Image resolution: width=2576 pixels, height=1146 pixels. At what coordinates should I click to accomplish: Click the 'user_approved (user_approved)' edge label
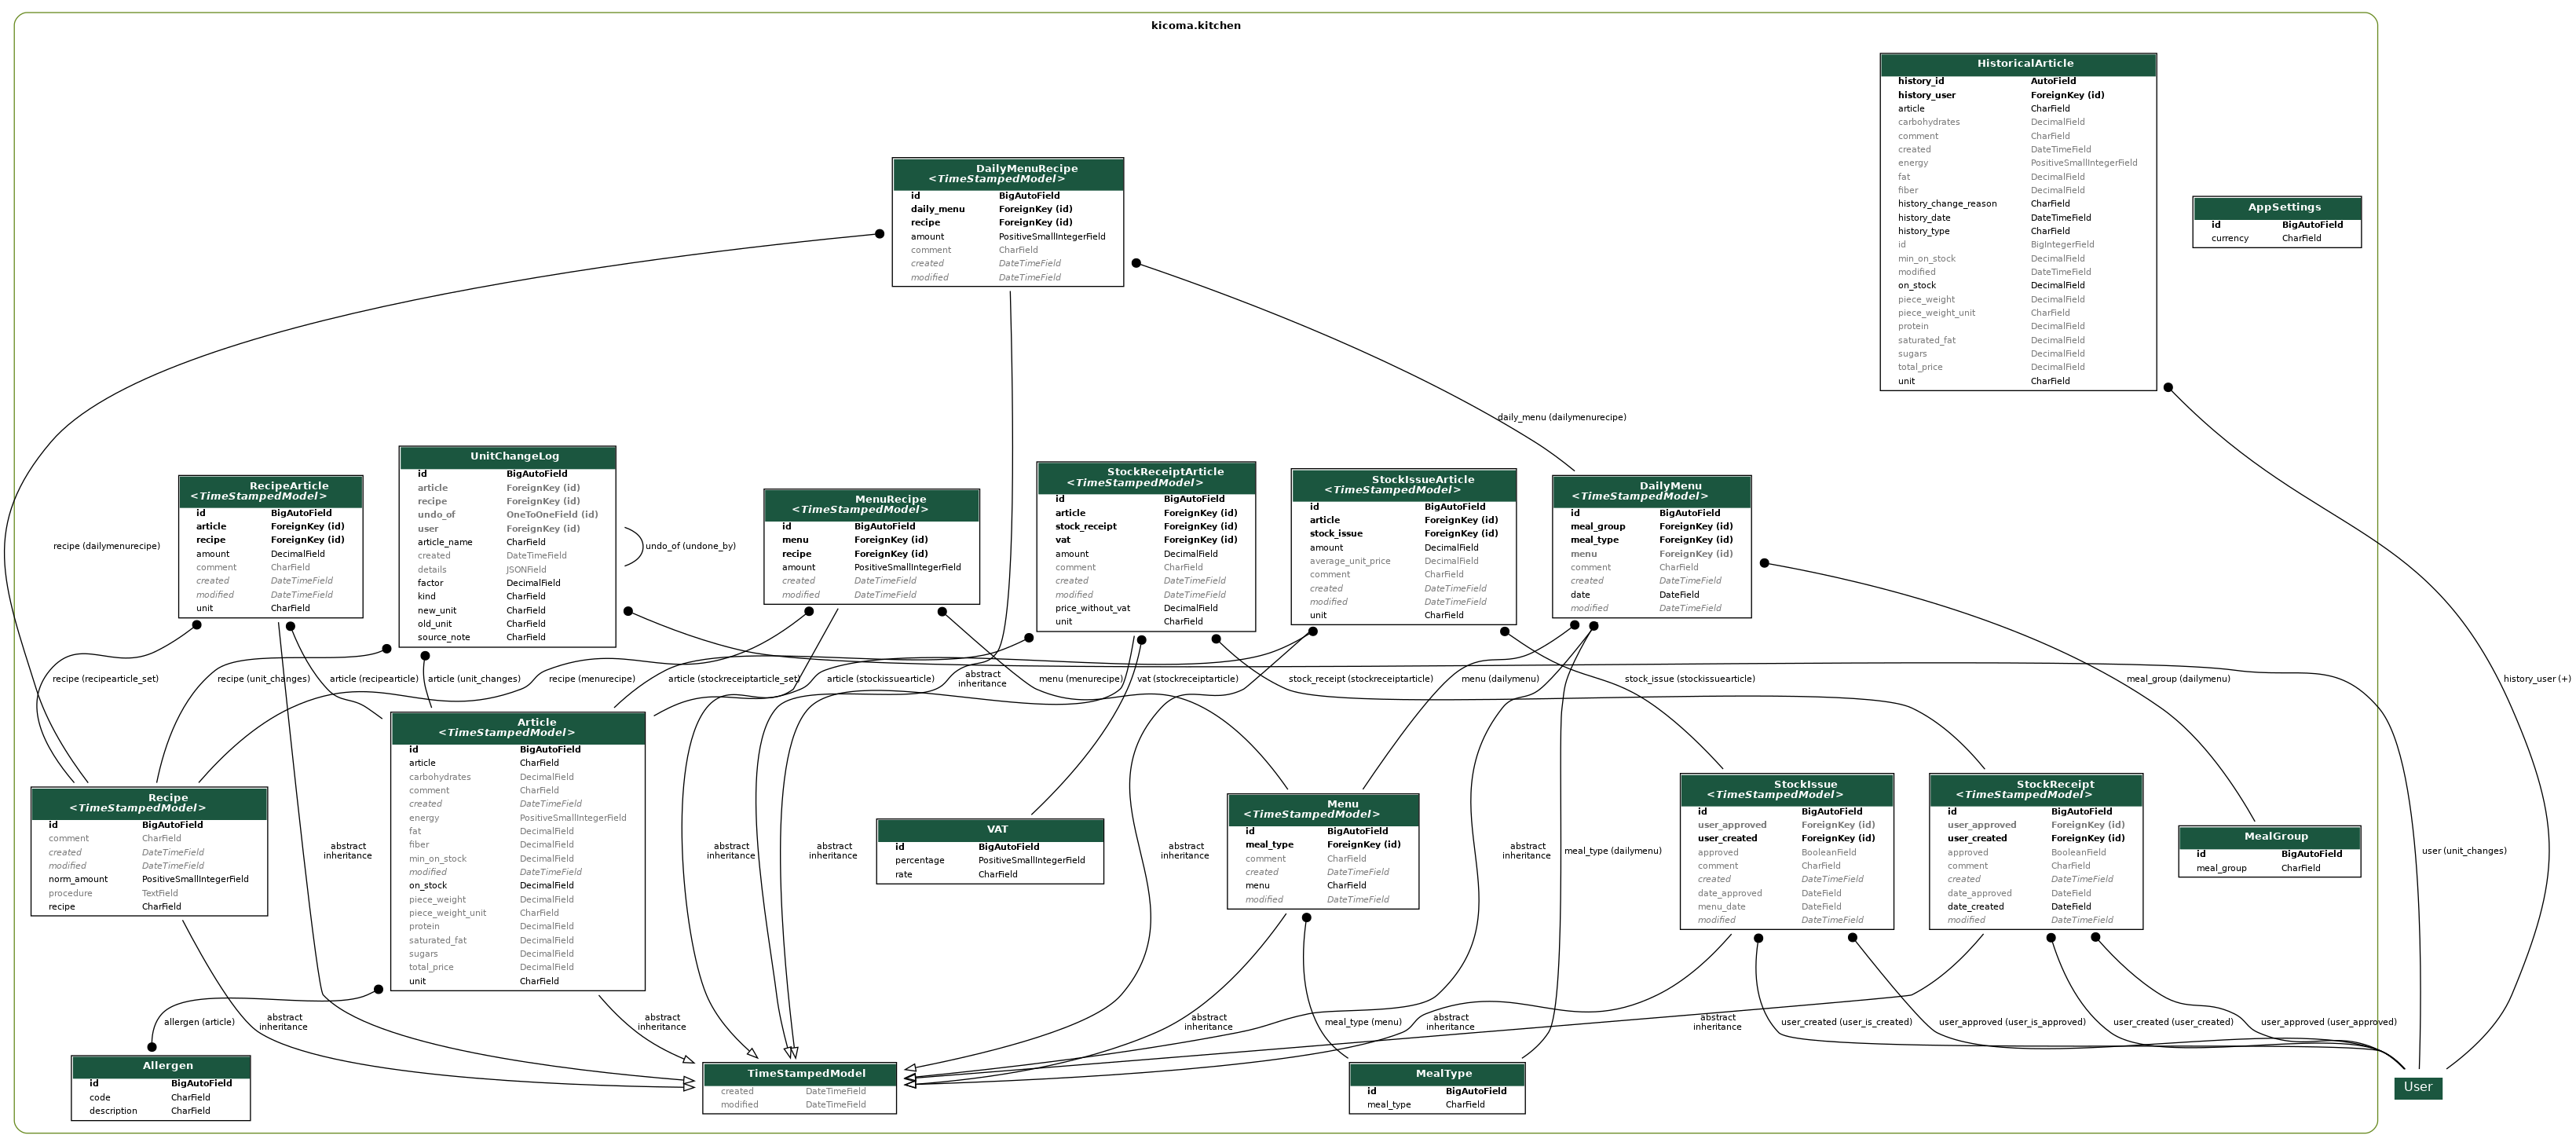pyautogui.click(x=2329, y=1023)
